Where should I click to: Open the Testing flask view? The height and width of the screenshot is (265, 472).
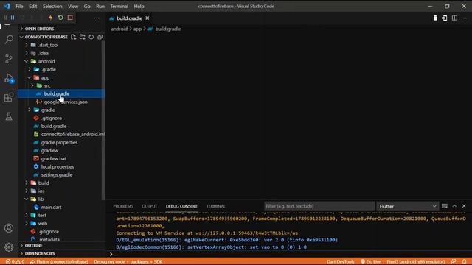(9, 116)
